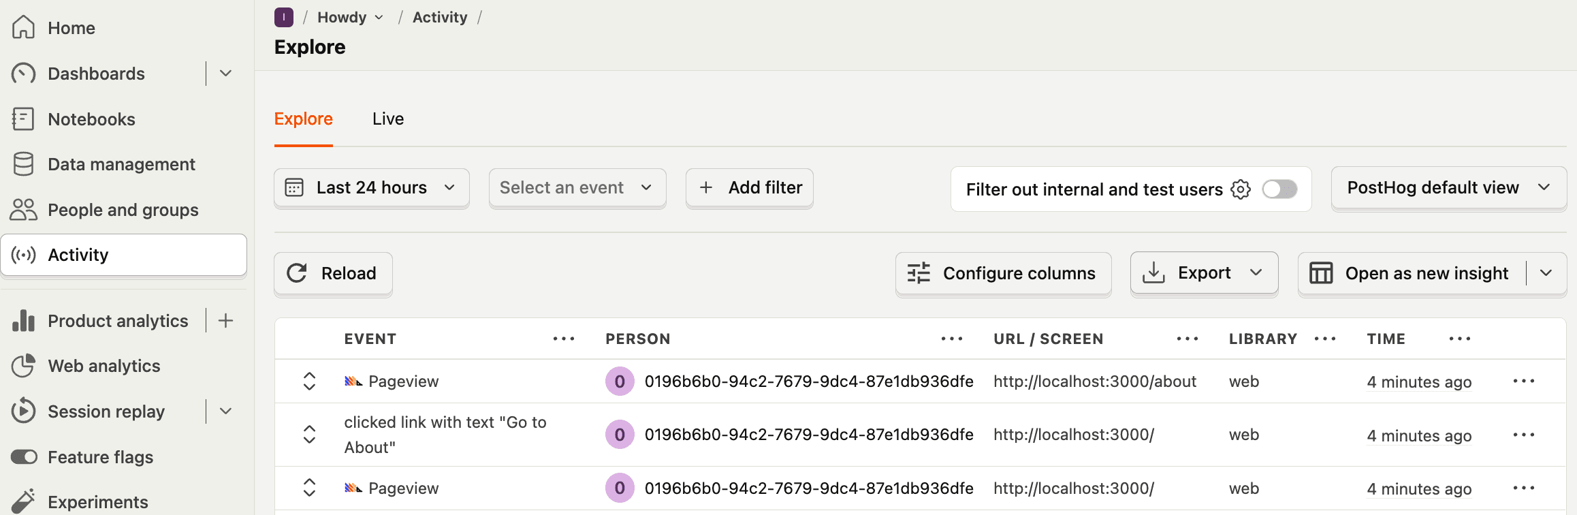Click the Home icon in sidebar
Screen dimensions: 1577x515
click(x=23, y=28)
